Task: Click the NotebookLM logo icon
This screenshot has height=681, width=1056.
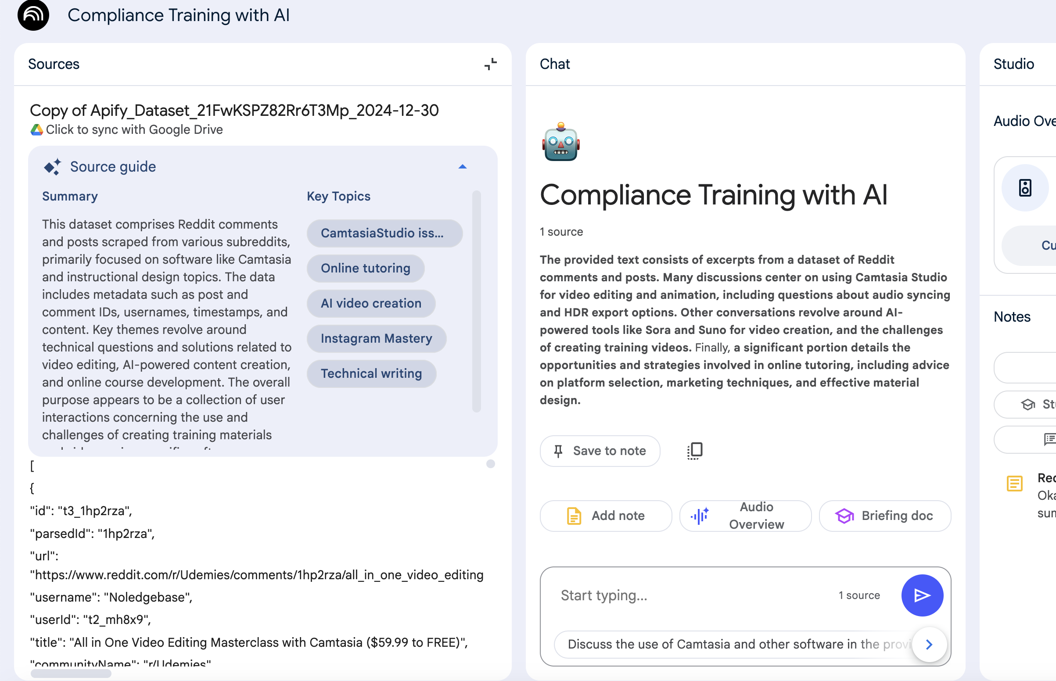Action: pos(33,14)
